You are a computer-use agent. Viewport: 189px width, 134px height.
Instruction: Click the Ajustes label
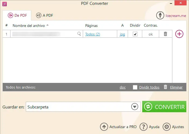[178, 127]
